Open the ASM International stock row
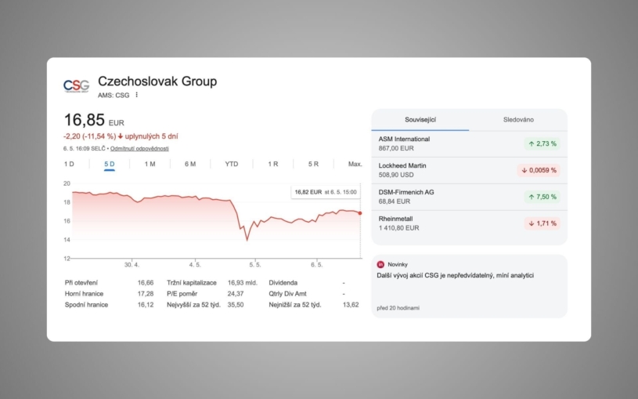The width and height of the screenshot is (638, 399). point(469,144)
